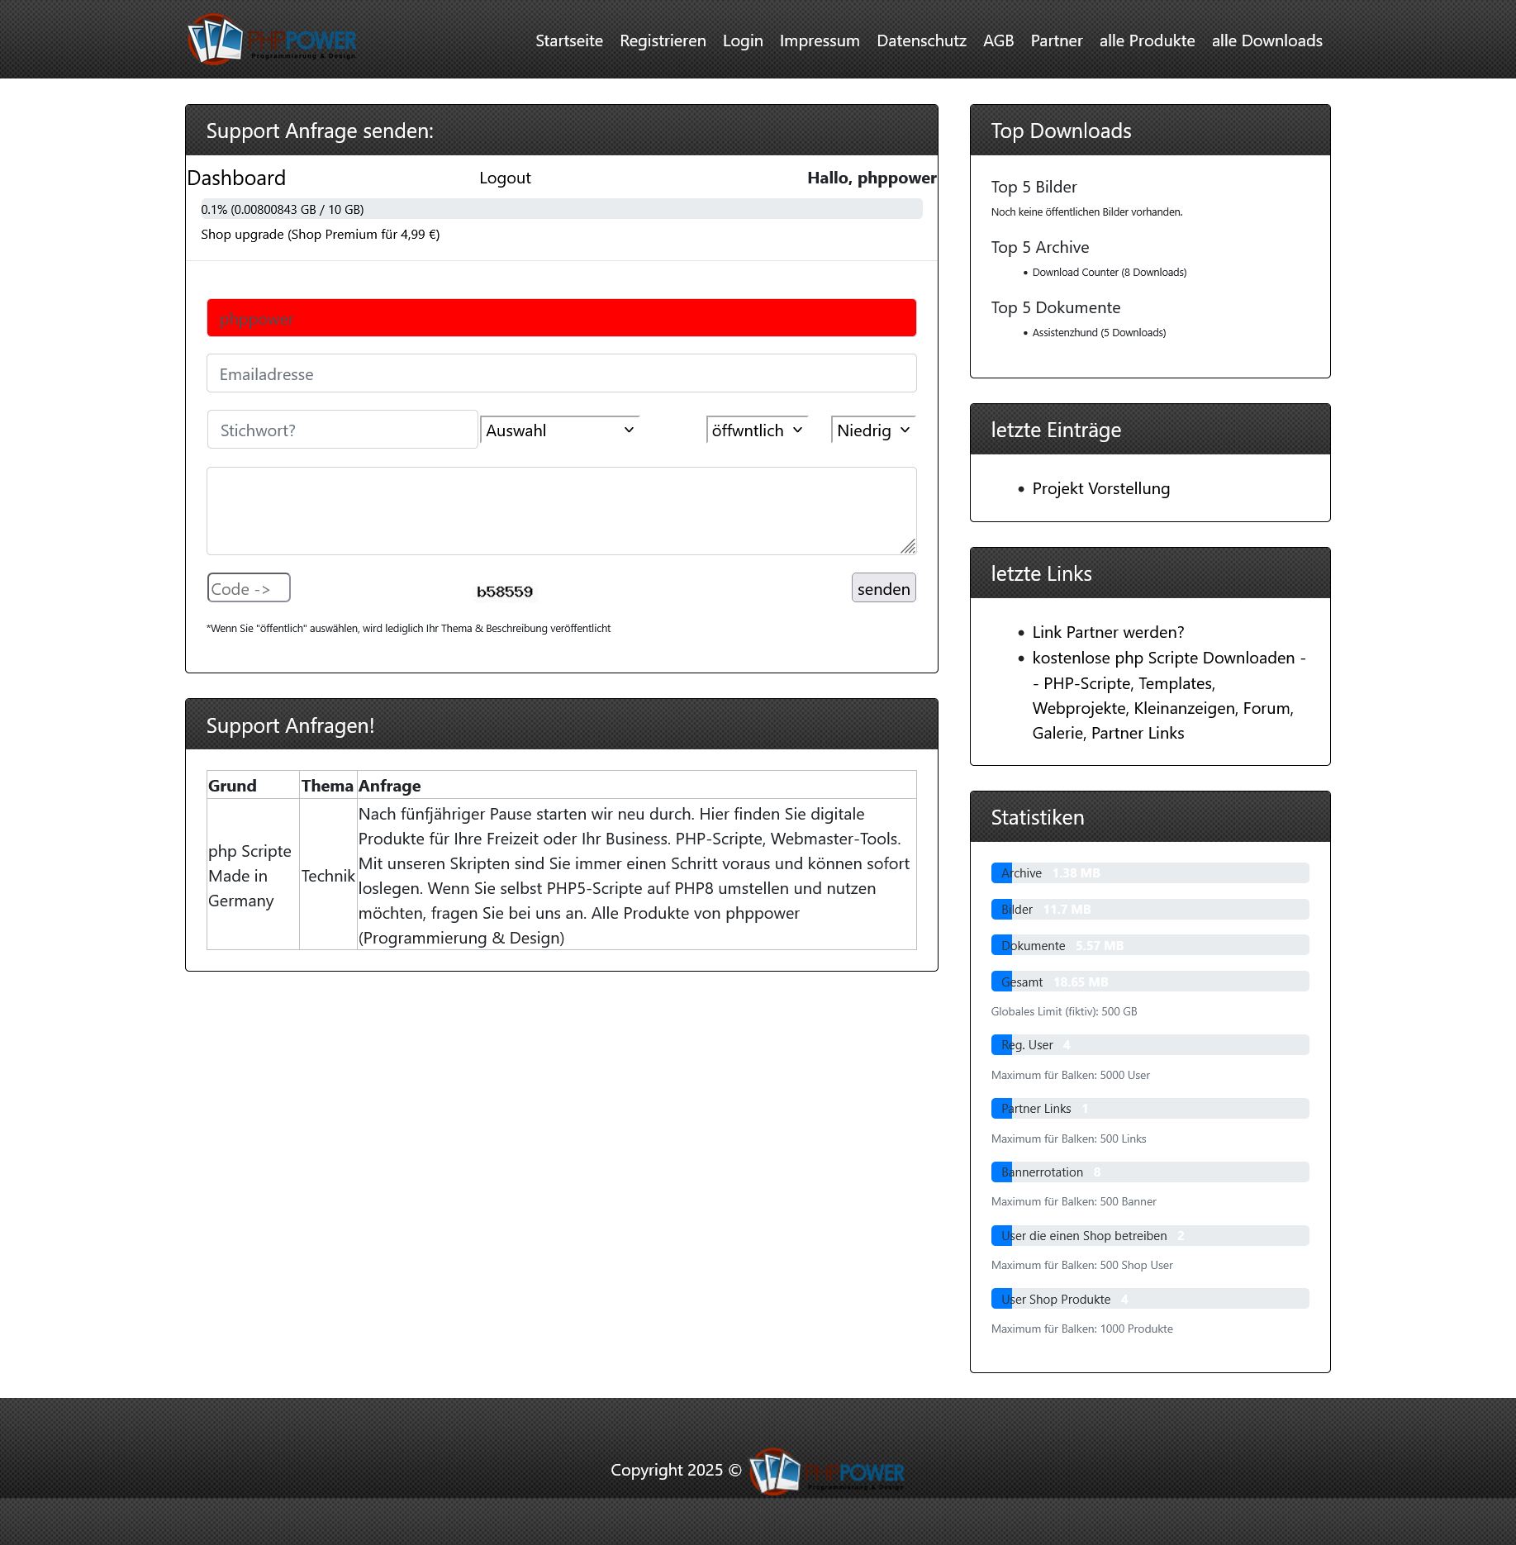Click into the Stichwort text field
The height and width of the screenshot is (1545, 1516).
(342, 430)
